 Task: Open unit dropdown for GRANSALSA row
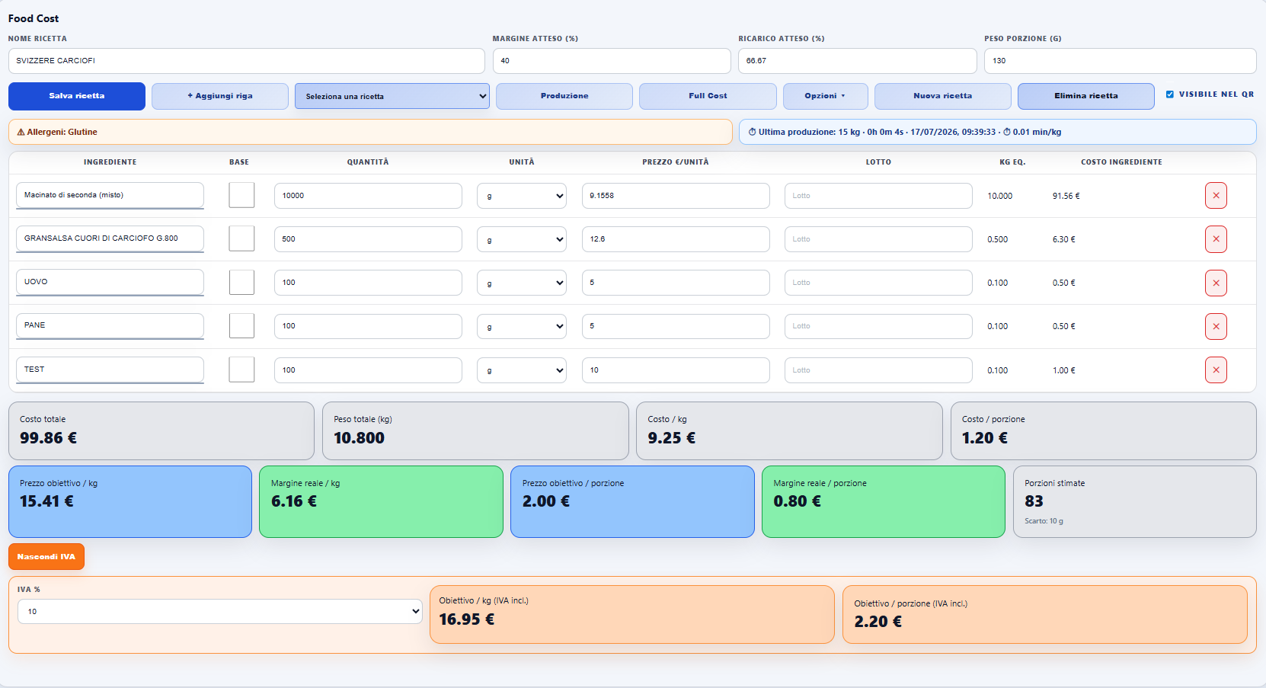click(x=522, y=239)
